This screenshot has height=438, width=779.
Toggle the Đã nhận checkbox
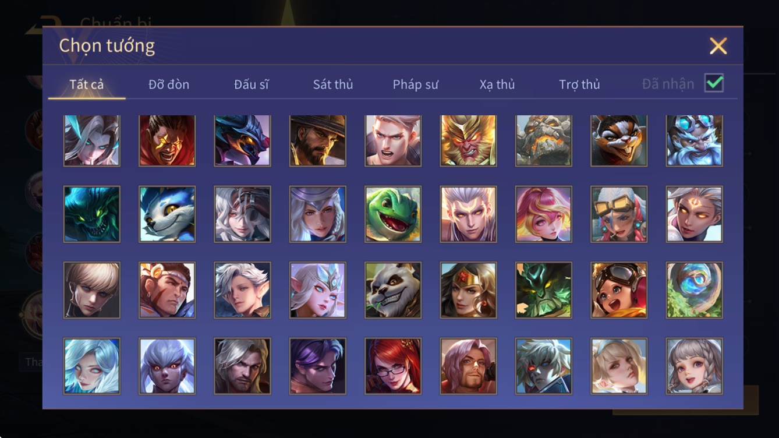point(714,83)
